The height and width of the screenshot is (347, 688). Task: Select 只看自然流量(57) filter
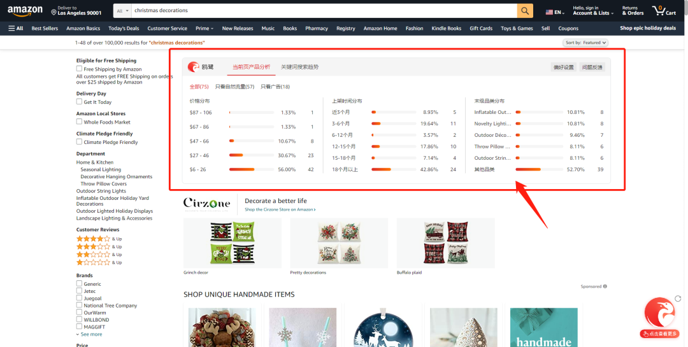[x=234, y=87]
